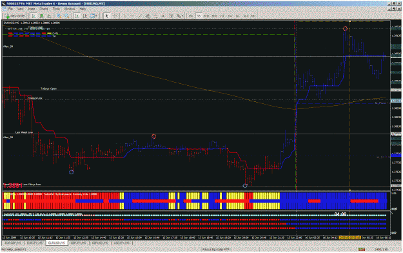Screen dimensions: 403x253
Task: Select the text annotation tool
Action: (x=163, y=16)
